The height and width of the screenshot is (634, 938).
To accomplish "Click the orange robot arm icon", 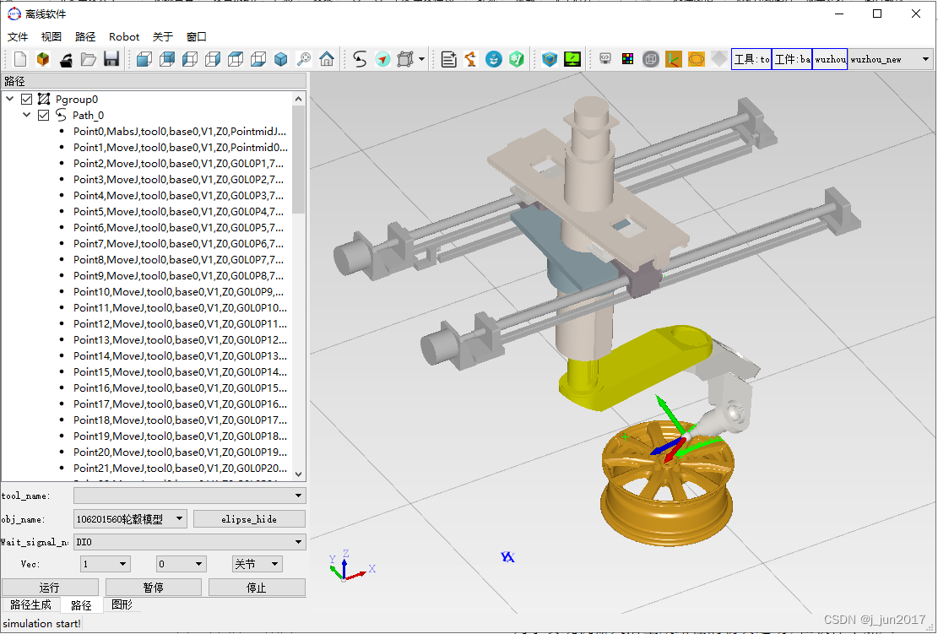I will click(470, 59).
